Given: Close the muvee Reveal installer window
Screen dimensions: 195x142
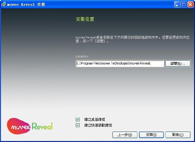Looking at the screenshot, I should point(190,5).
